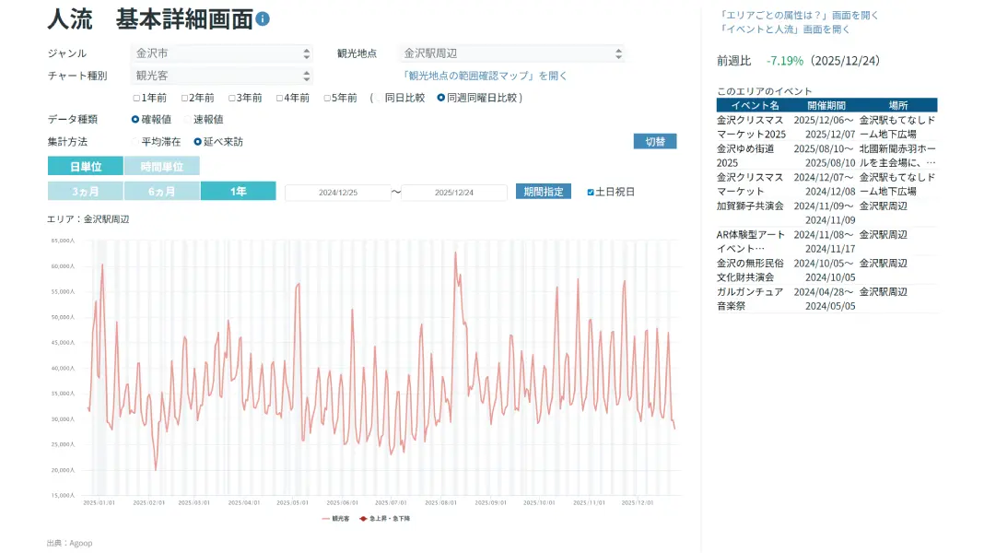Select the 1年 period tab
This screenshot has width=984, height=553.
coord(239,192)
